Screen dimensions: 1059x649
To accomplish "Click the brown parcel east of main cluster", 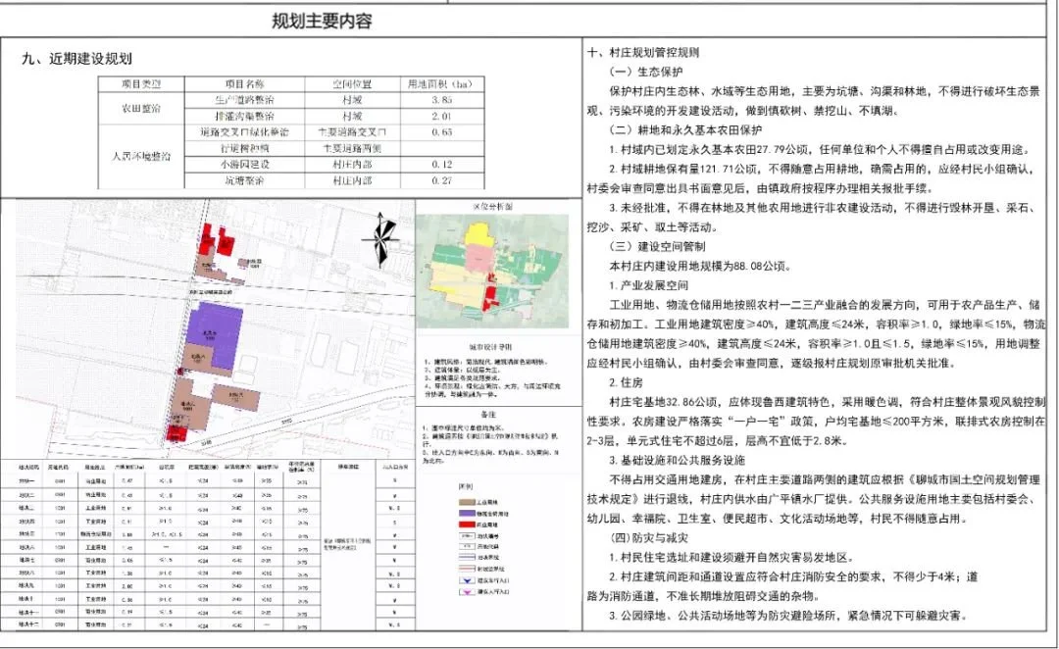I will pyautogui.click(x=235, y=397).
